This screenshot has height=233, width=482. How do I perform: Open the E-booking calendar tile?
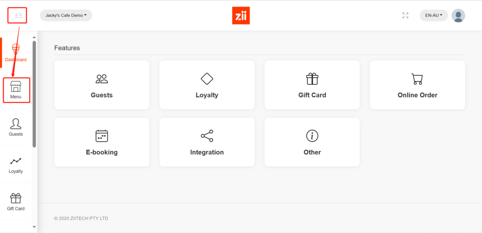pyautogui.click(x=102, y=142)
